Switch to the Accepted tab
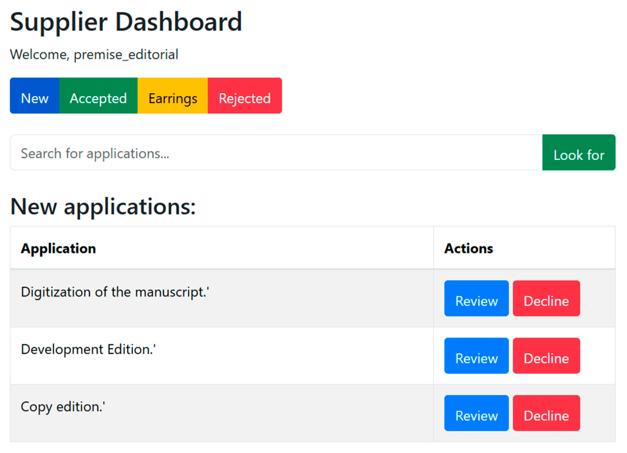The height and width of the screenshot is (453, 627). pos(98,95)
